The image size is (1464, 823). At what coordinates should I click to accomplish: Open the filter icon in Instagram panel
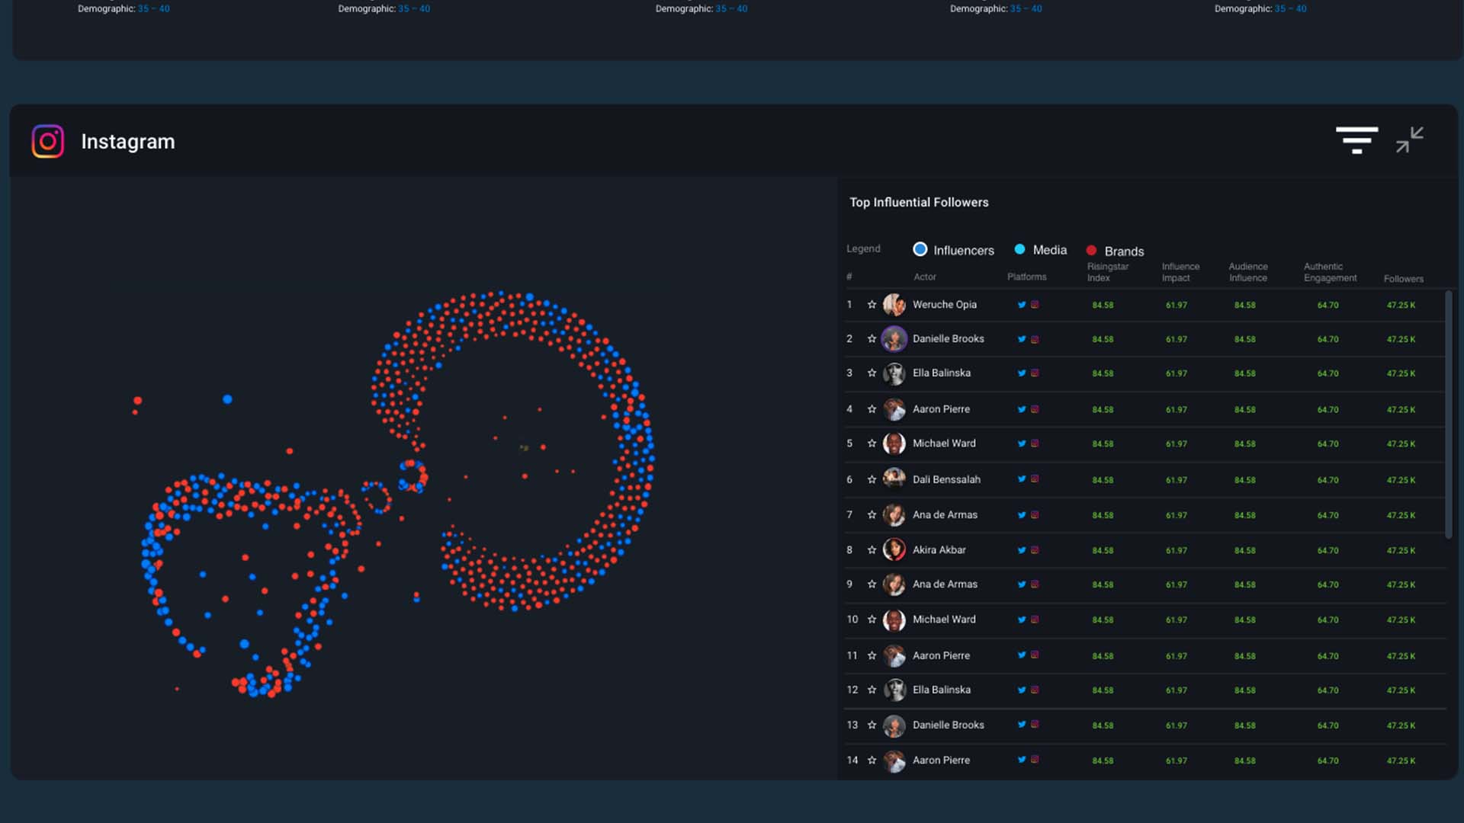(x=1356, y=140)
